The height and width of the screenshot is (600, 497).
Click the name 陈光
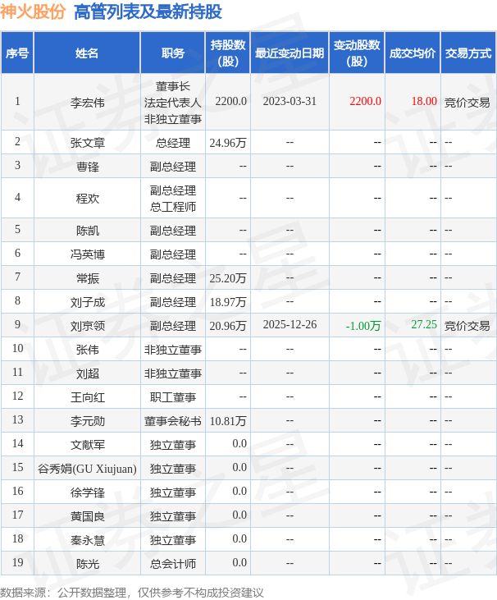point(87,564)
